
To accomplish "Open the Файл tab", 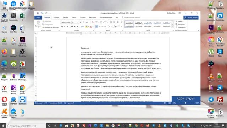I will [38, 17].
